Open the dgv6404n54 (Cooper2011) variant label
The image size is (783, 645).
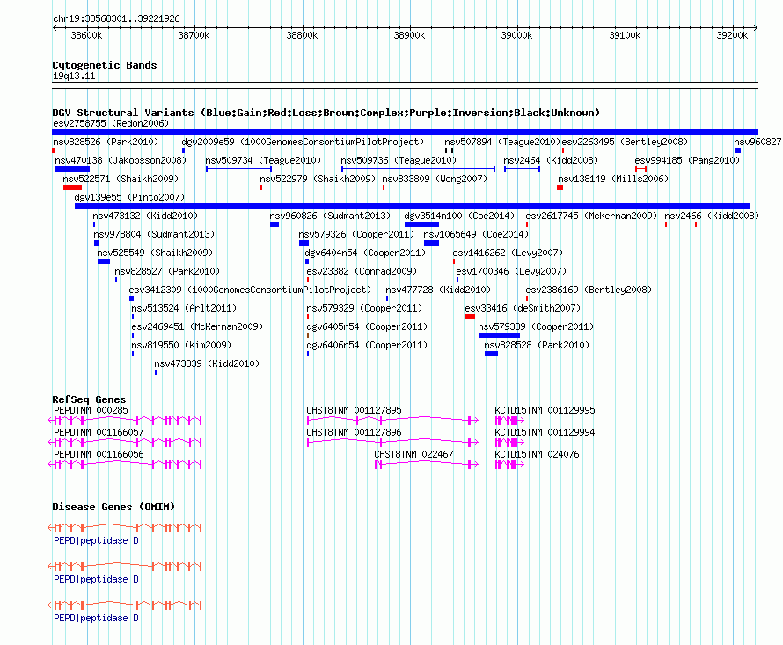365,253
